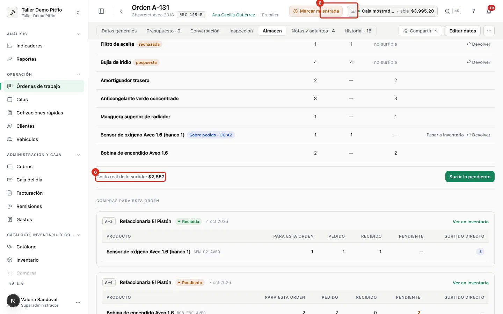Screen dimensions: 503x314
Task: Collapse the Análisis sidebar section
Action: tap(78, 34)
